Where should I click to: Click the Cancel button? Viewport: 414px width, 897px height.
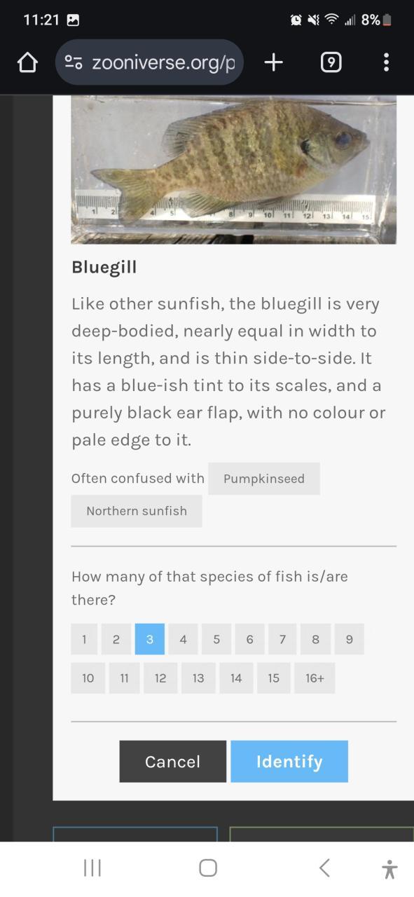click(173, 762)
